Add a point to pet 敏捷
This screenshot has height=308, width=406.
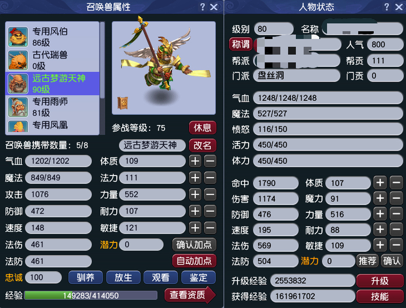pyautogui.click(x=195, y=228)
